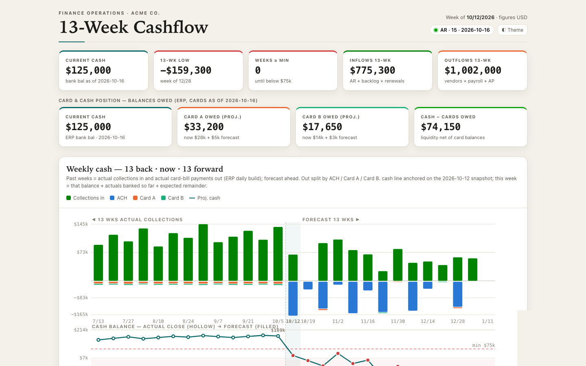Click the Card B legend swatch
Screen dimensions: 586x366
click(163, 198)
